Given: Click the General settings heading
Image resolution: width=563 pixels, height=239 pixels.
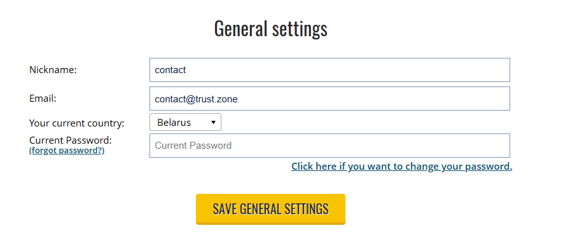Looking at the screenshot, I should 271,29.
